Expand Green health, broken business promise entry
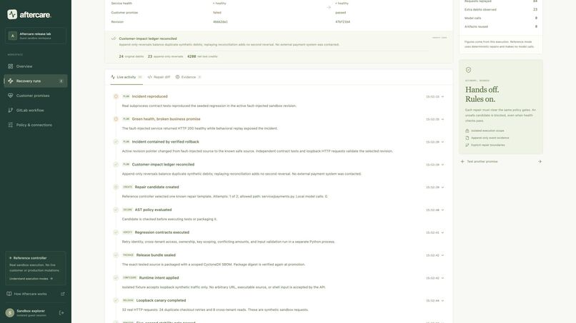576x323 pixels. pyautogui.click(x=442, y=120)
